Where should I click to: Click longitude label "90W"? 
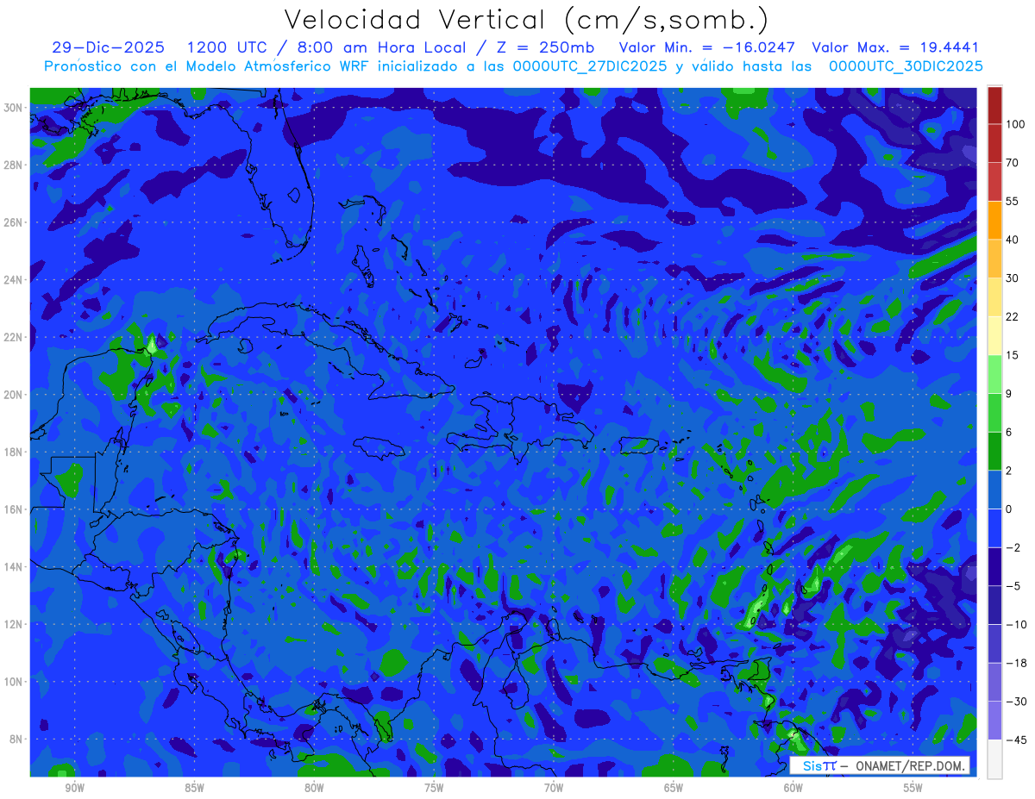coord(74,788)
